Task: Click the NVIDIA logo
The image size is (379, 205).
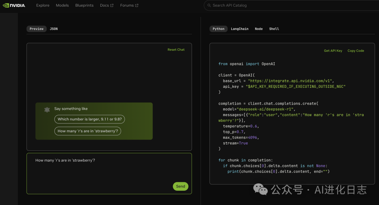Action: [x=14, y=5]
